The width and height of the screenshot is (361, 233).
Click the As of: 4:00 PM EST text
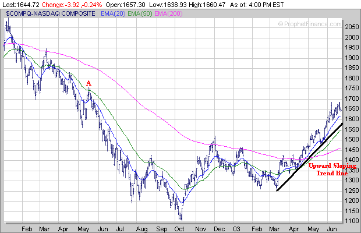point(257,5)
